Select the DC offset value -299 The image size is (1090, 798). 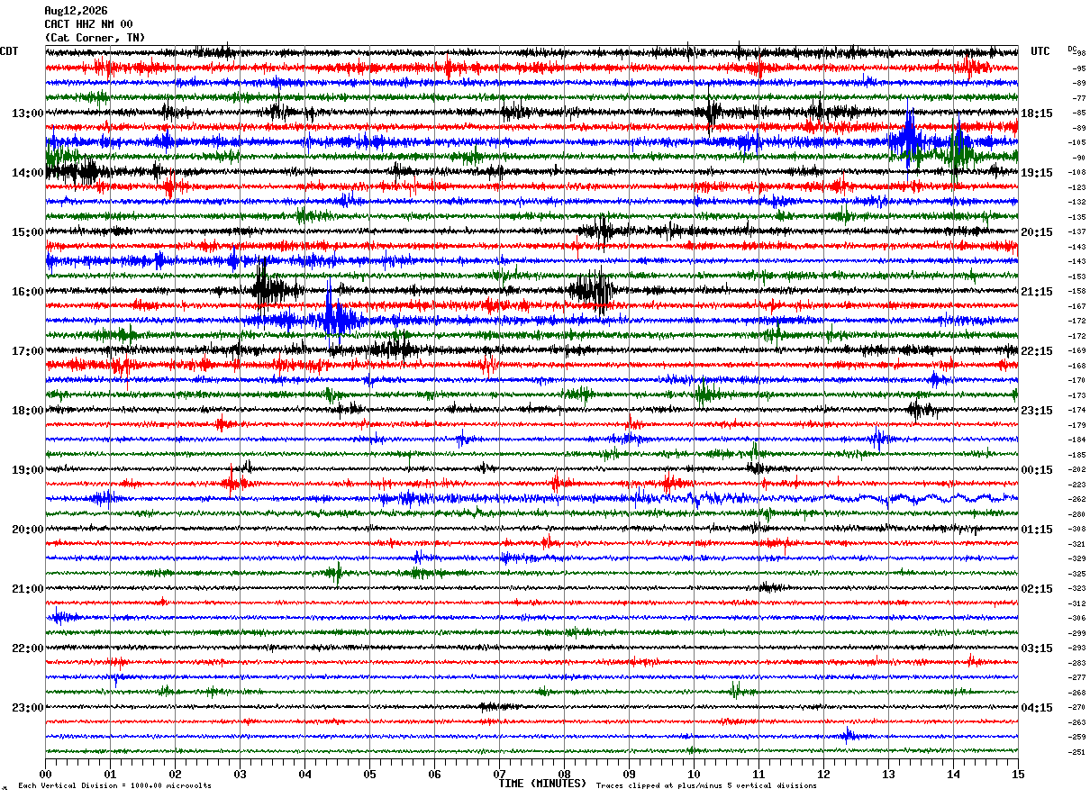tap(1077, 633)
